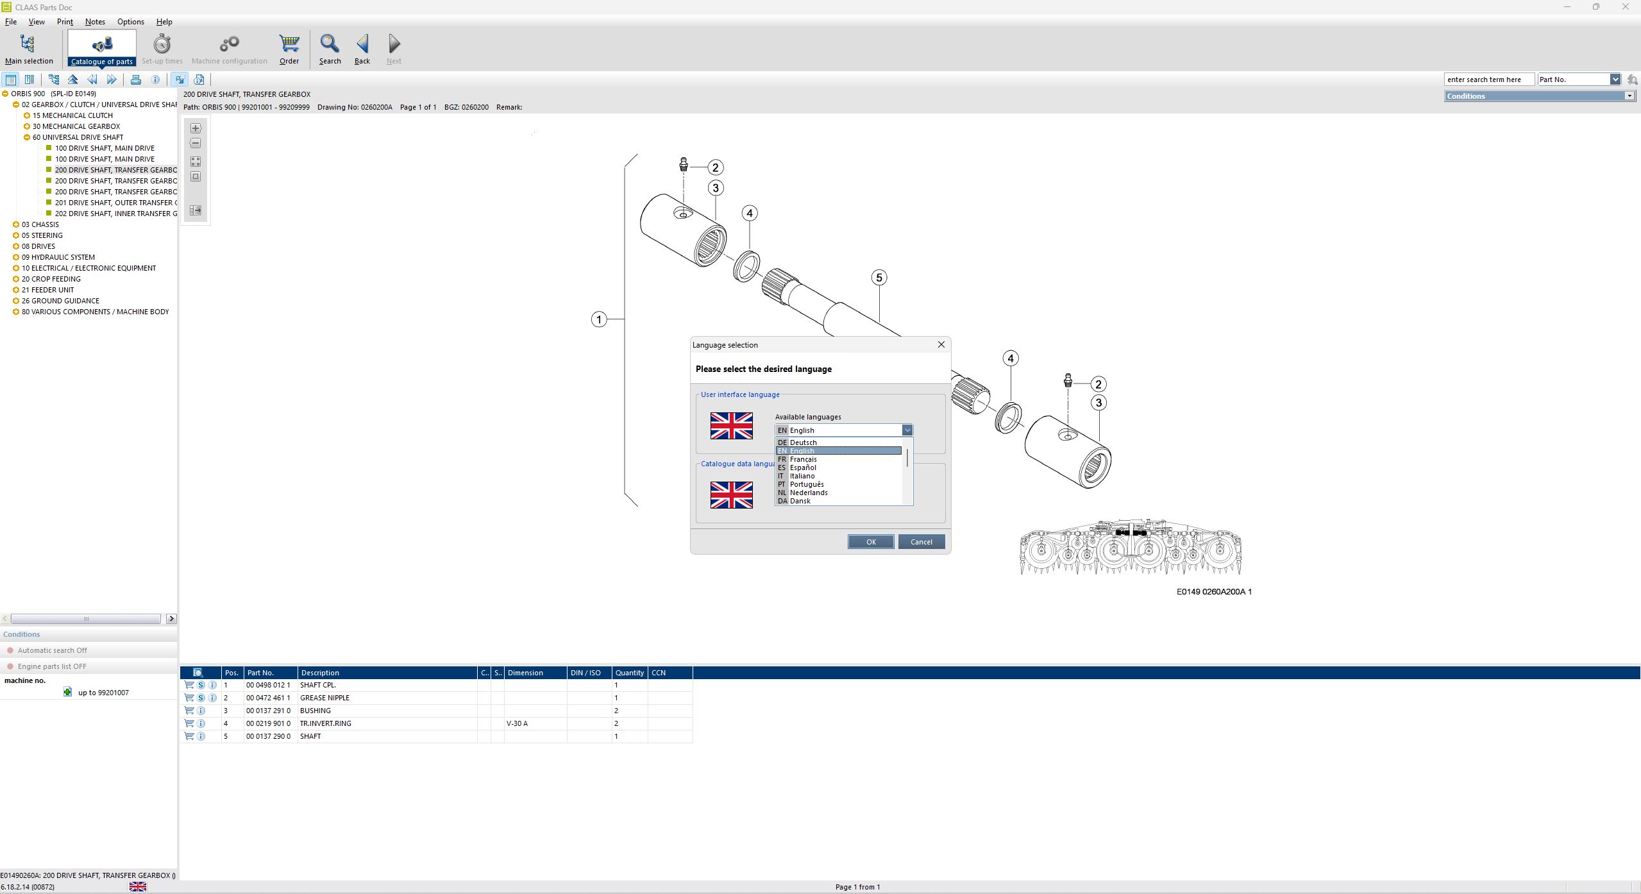Zoom into the drawing using the plus icon
The image size is (1641, 894).
196,128
